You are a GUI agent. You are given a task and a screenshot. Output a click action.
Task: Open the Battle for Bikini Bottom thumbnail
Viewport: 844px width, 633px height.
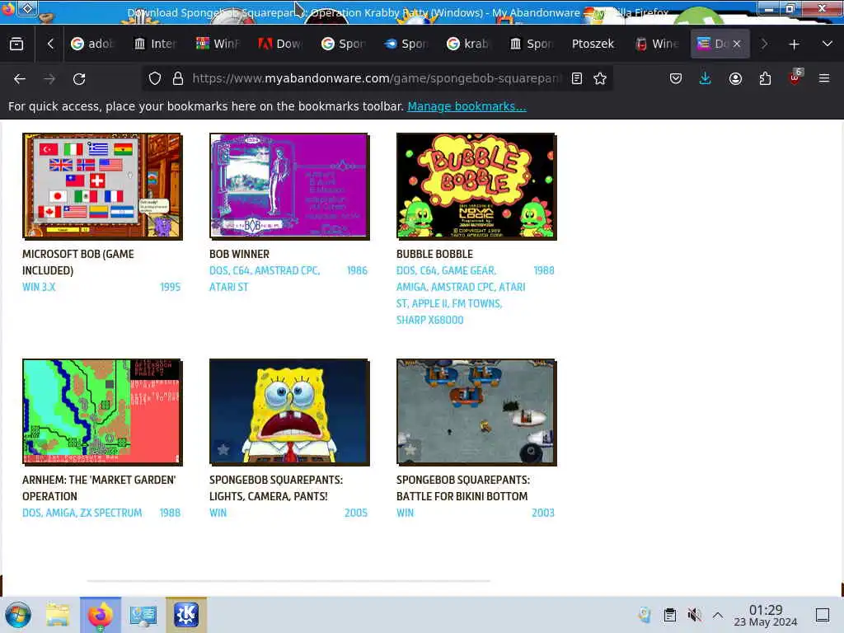click(476, 412)
